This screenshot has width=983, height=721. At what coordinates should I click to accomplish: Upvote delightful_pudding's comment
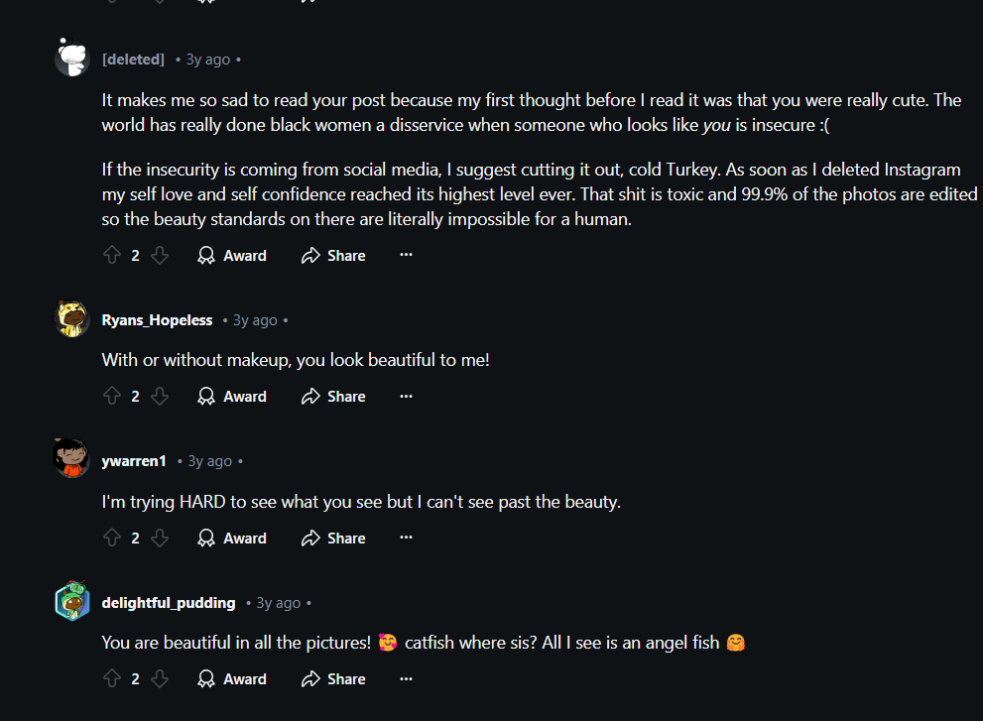[x=111, y=679]
